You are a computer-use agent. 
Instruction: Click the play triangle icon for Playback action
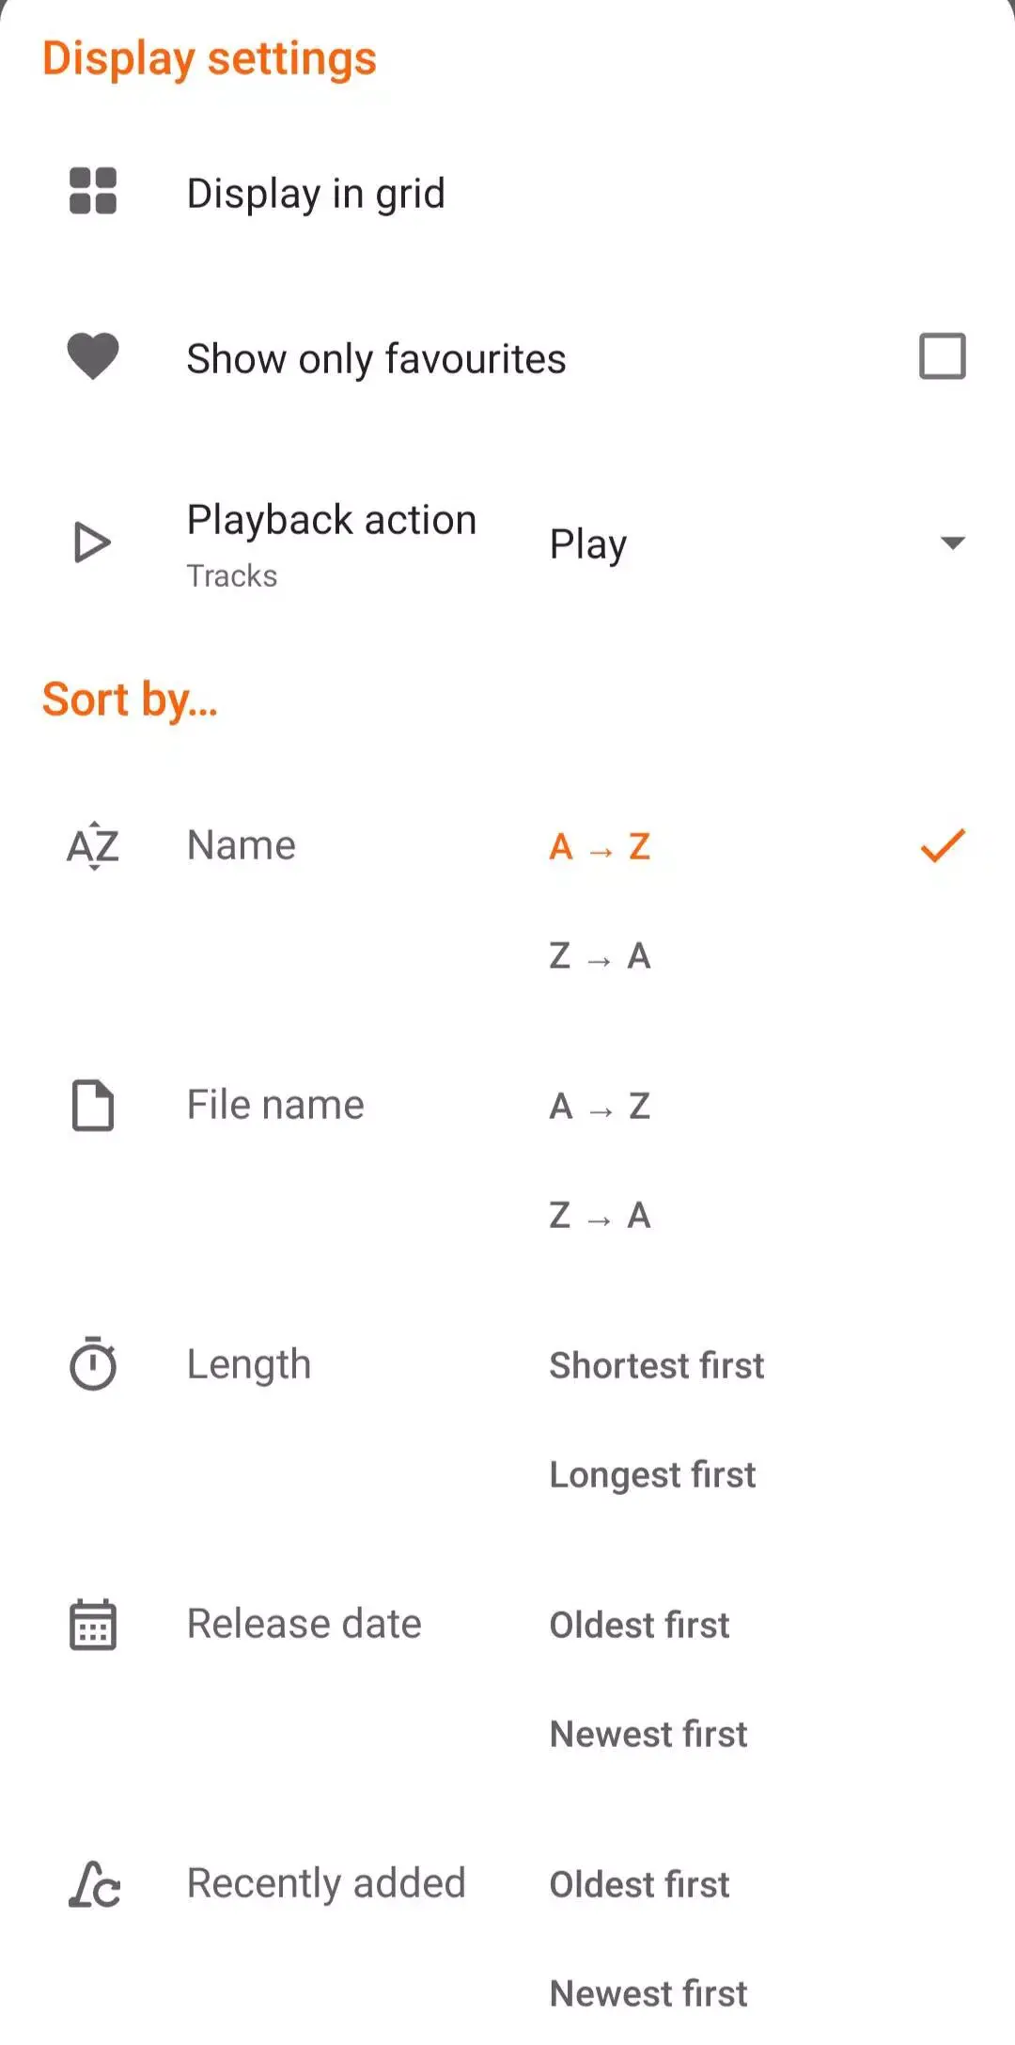click(92, 542)
